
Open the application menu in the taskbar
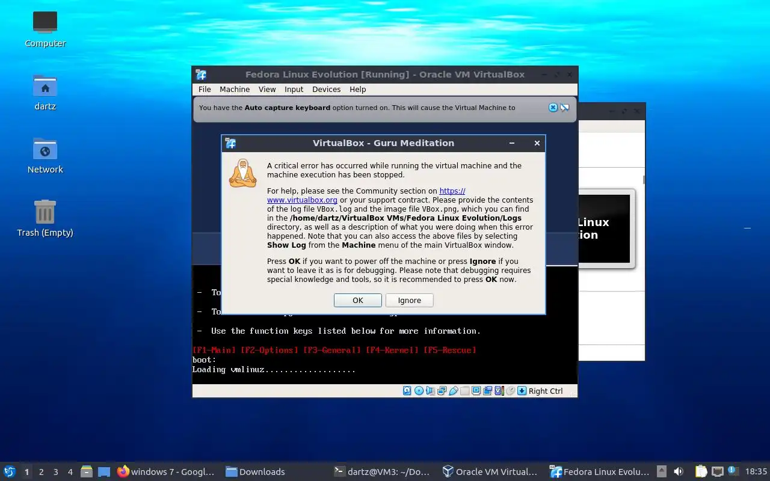pos(10,471)
